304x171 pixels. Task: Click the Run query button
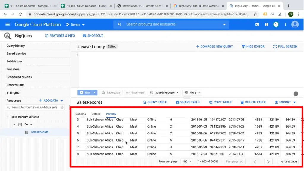[85, 93]
